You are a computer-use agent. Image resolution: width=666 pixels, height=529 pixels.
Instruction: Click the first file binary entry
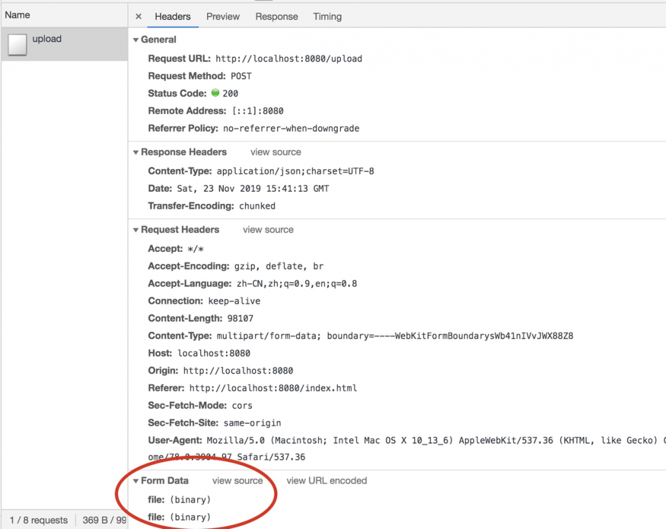coord(190,499)
